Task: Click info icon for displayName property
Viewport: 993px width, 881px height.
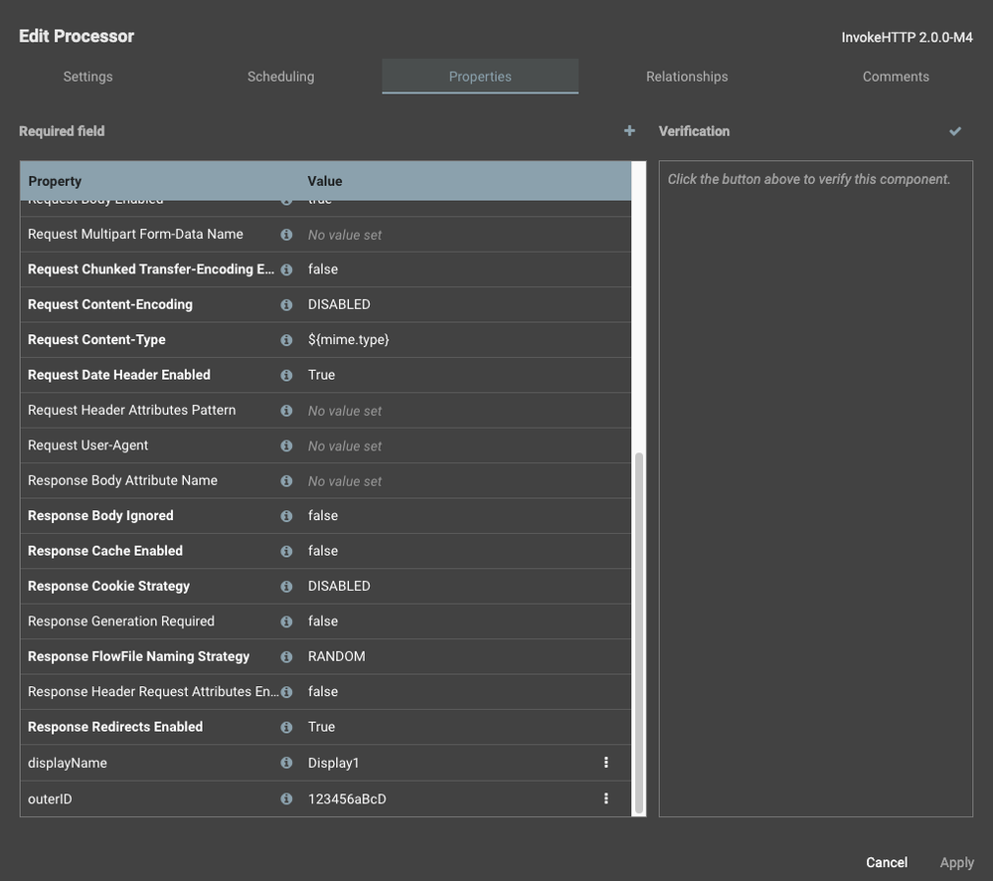Action: pyautogui.click(x=286, y=764)
